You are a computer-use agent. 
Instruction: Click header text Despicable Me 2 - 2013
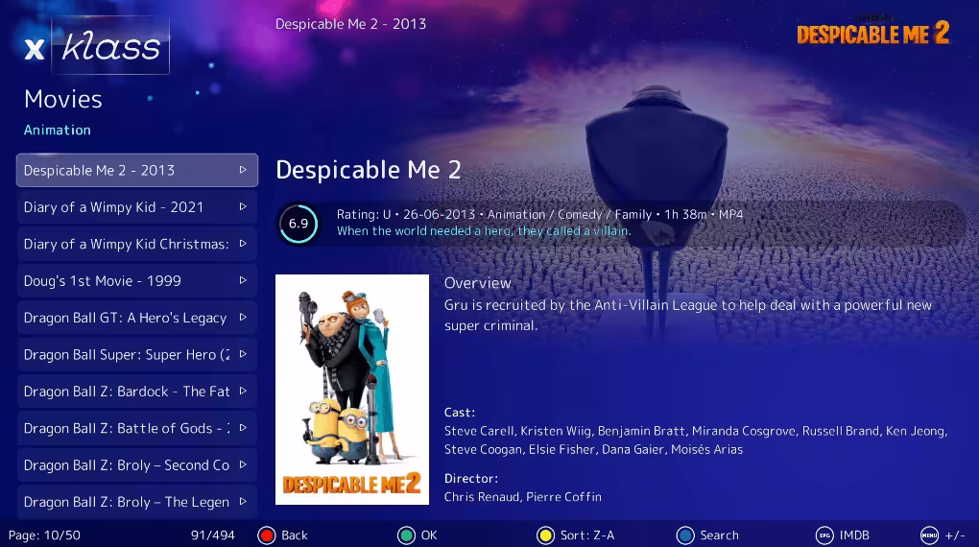351,24
